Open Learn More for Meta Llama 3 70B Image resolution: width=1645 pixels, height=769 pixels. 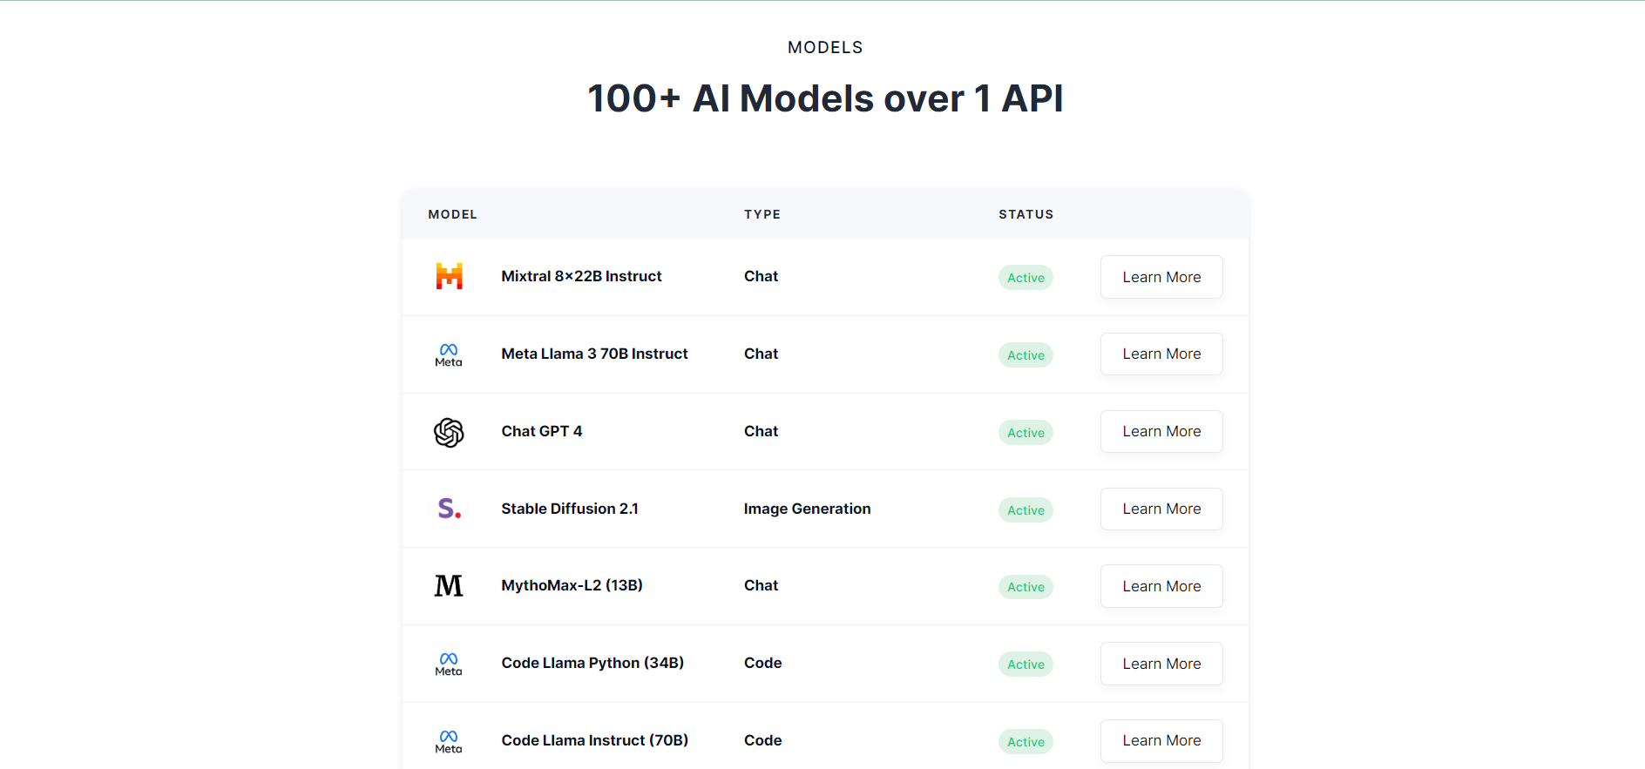tap(1161, 354)
